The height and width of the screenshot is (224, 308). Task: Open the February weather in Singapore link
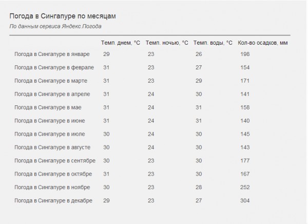(54, 68)
